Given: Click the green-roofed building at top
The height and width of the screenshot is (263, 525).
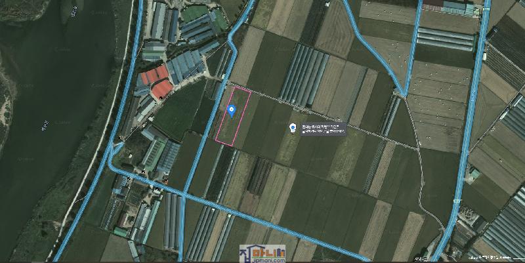Looking at the screenshot, I should click(194, 12).
